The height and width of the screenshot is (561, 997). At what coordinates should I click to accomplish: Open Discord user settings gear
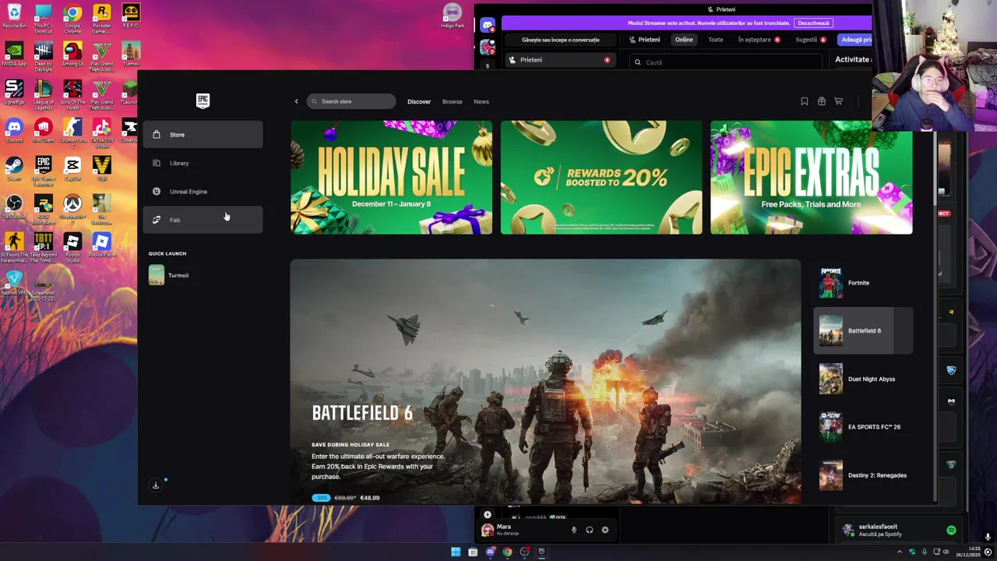(605, 530)
